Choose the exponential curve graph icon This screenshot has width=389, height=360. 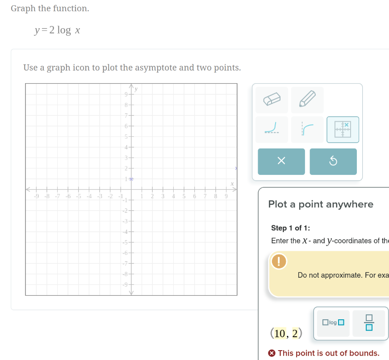point(272,129)
